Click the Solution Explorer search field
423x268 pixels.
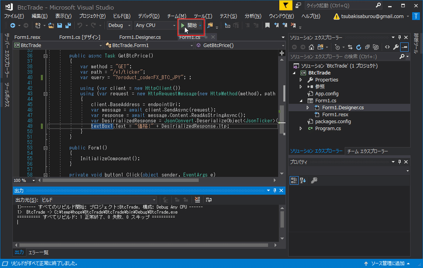[x=344, y=56]
